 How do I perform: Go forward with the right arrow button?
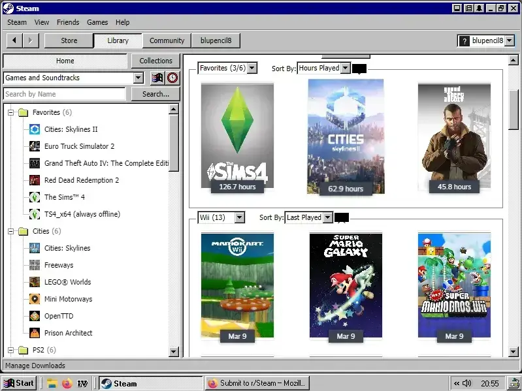click(31, 40)
